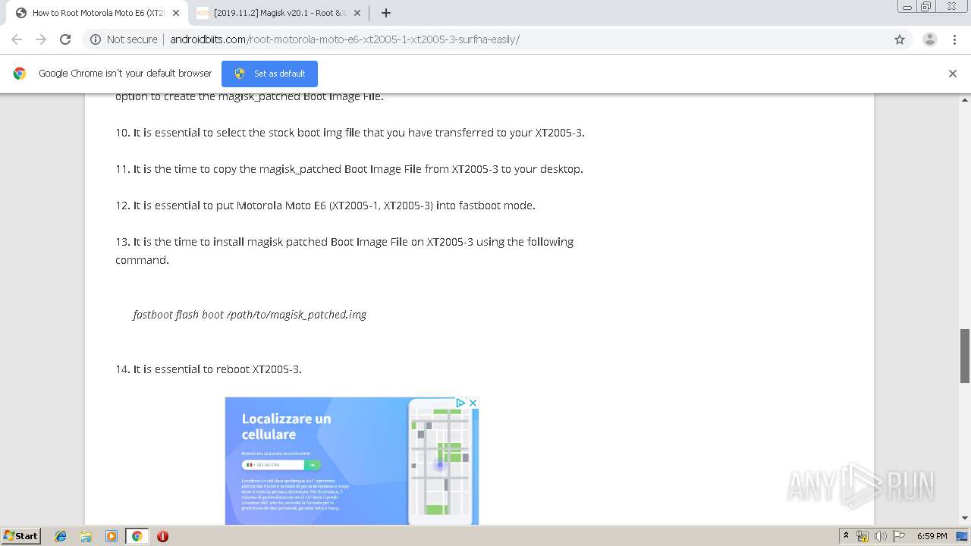Click the step 10 stock boot img text
The height and width of the screenshot is (546, 971).
350,133
